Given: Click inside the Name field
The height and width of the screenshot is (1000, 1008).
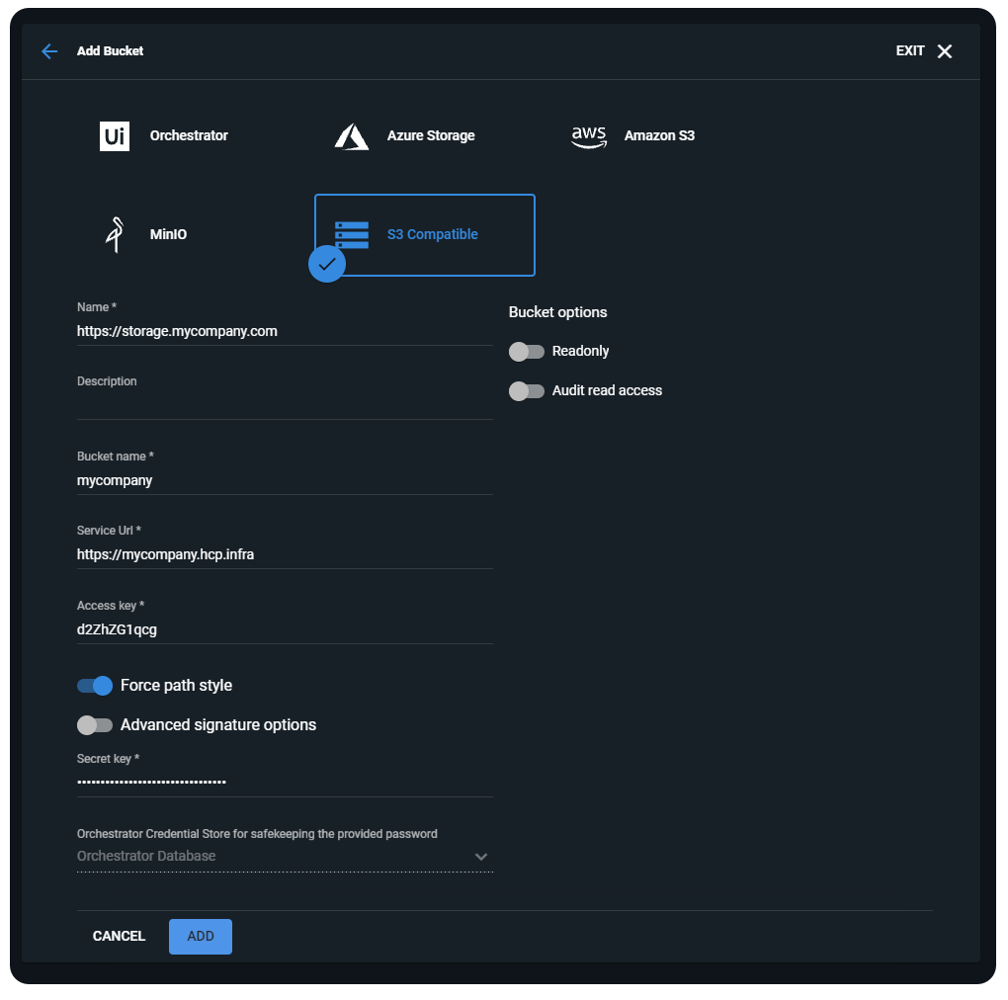Looking at the screenshot, I should coord(285,330).
